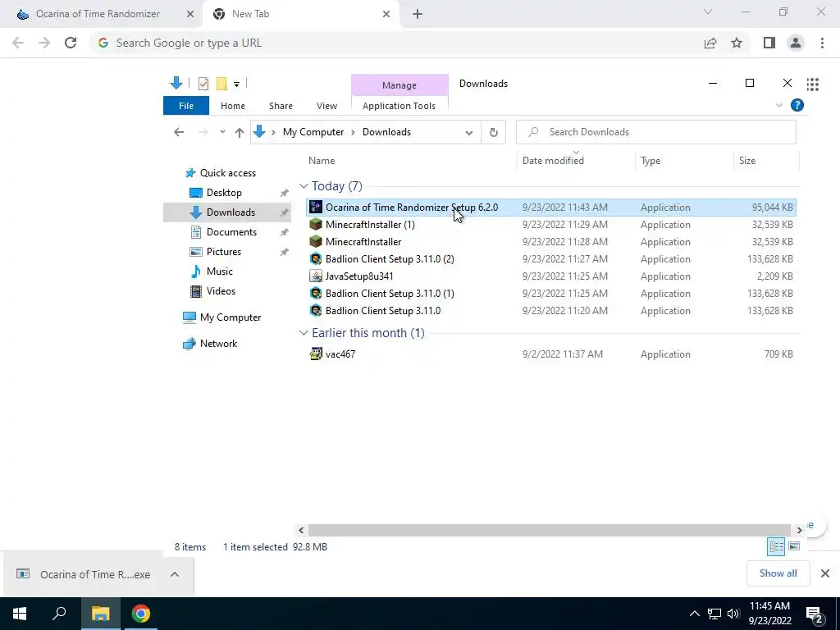Open Google apps grid icon
Screen dimensions: 840x630
813,84
